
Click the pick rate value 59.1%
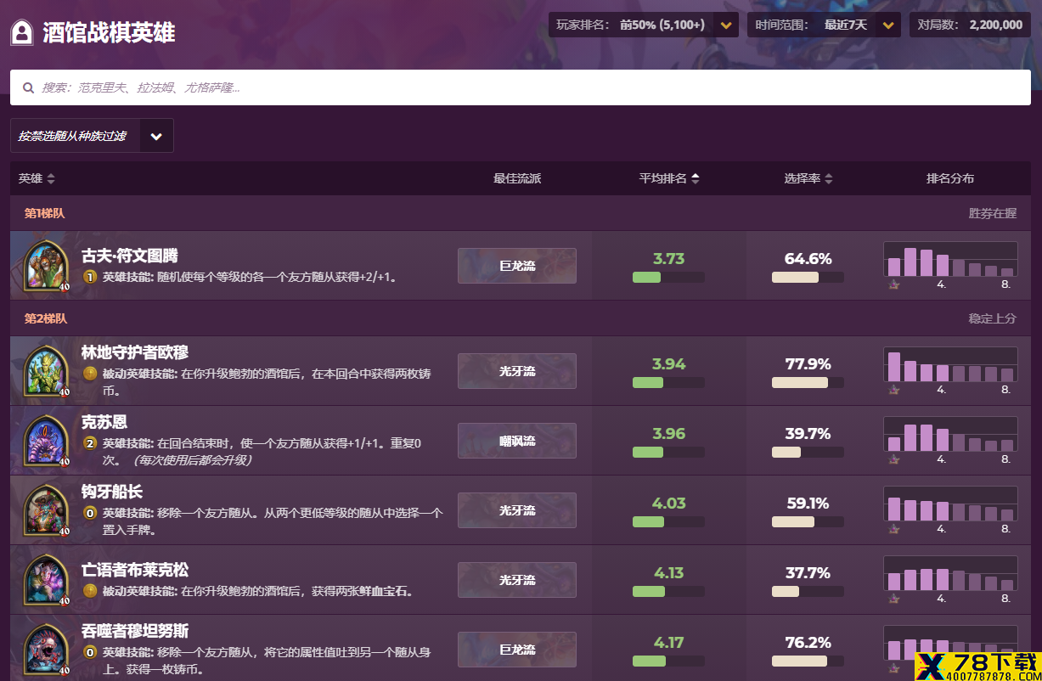click(x=808, y=503)
